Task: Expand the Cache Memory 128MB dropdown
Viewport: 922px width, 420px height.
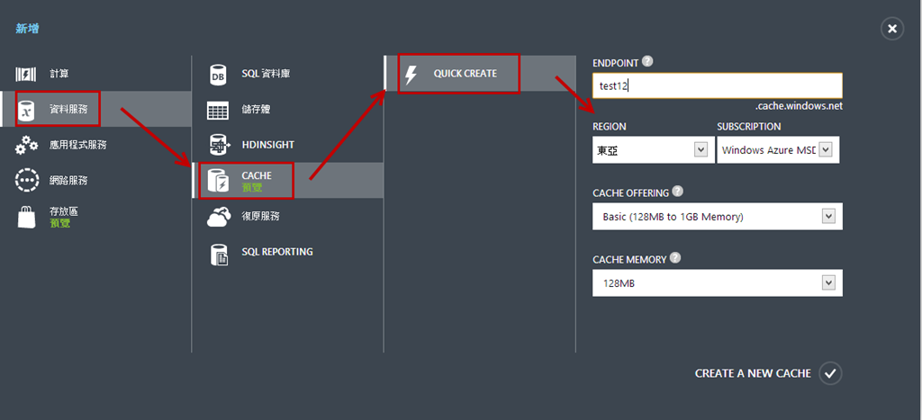Action: (x=718, y=283)
